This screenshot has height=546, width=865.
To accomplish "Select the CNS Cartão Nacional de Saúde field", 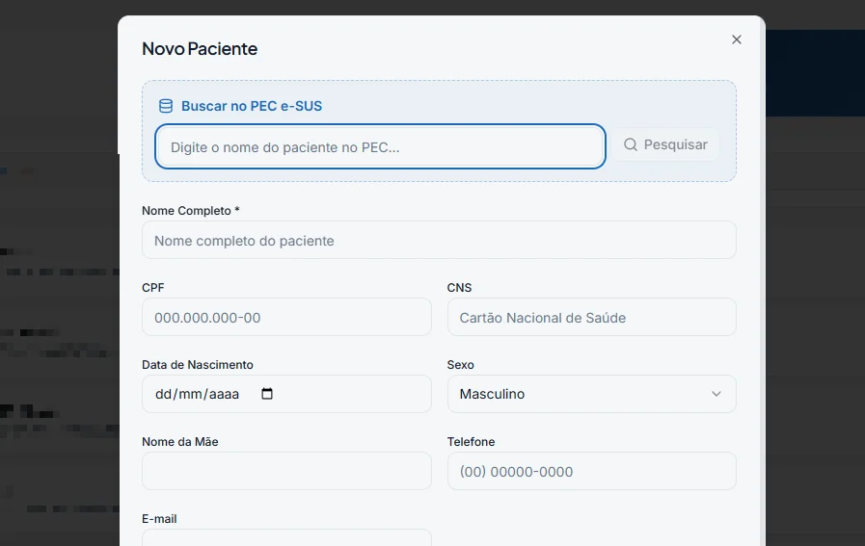I will [592, 318].
